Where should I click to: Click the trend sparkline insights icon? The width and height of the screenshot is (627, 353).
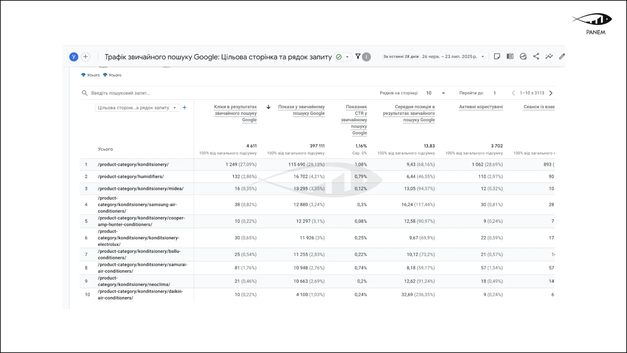pyautogui.click(x=549, y=57)
